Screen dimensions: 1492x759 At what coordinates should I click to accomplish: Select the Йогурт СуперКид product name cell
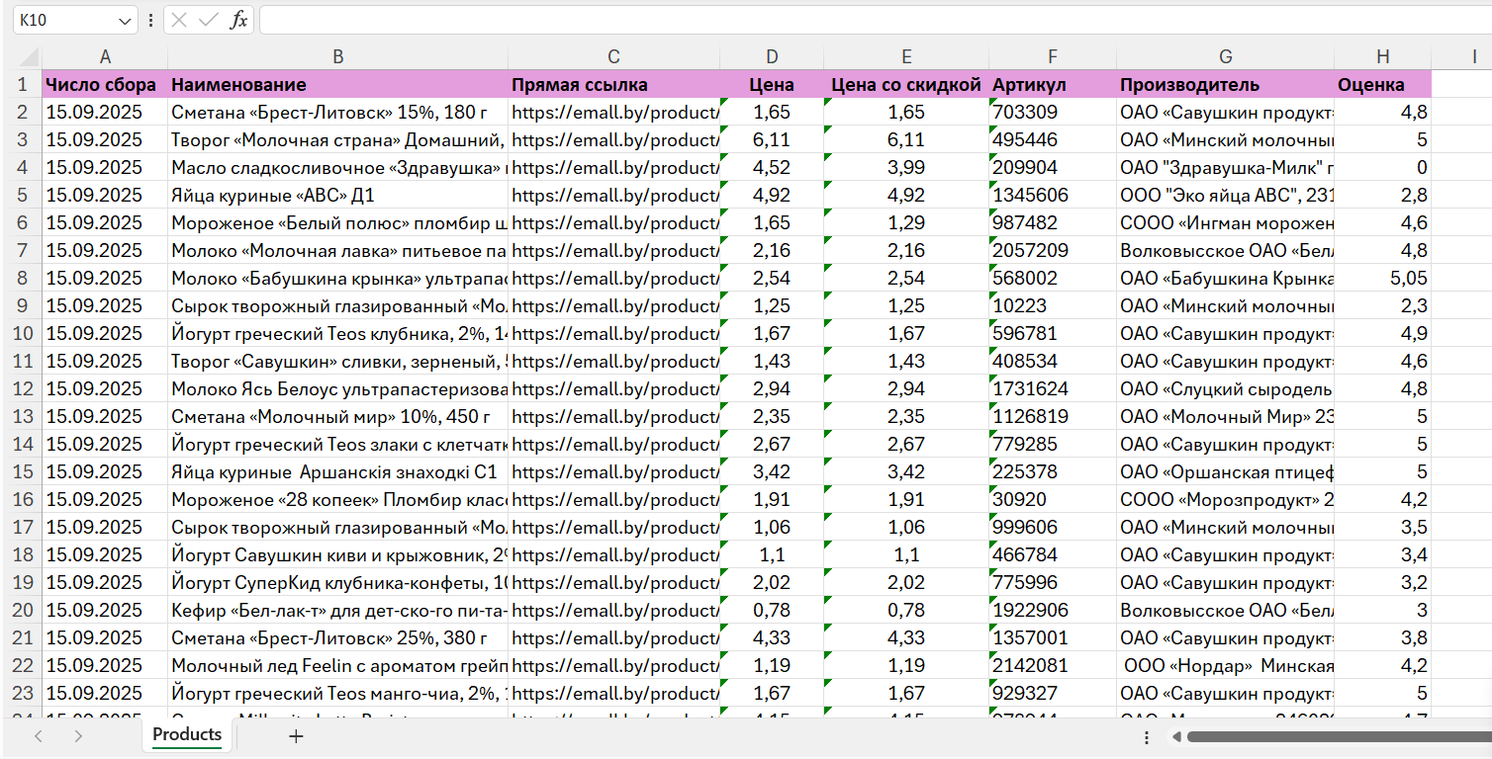tap(338, 582)
